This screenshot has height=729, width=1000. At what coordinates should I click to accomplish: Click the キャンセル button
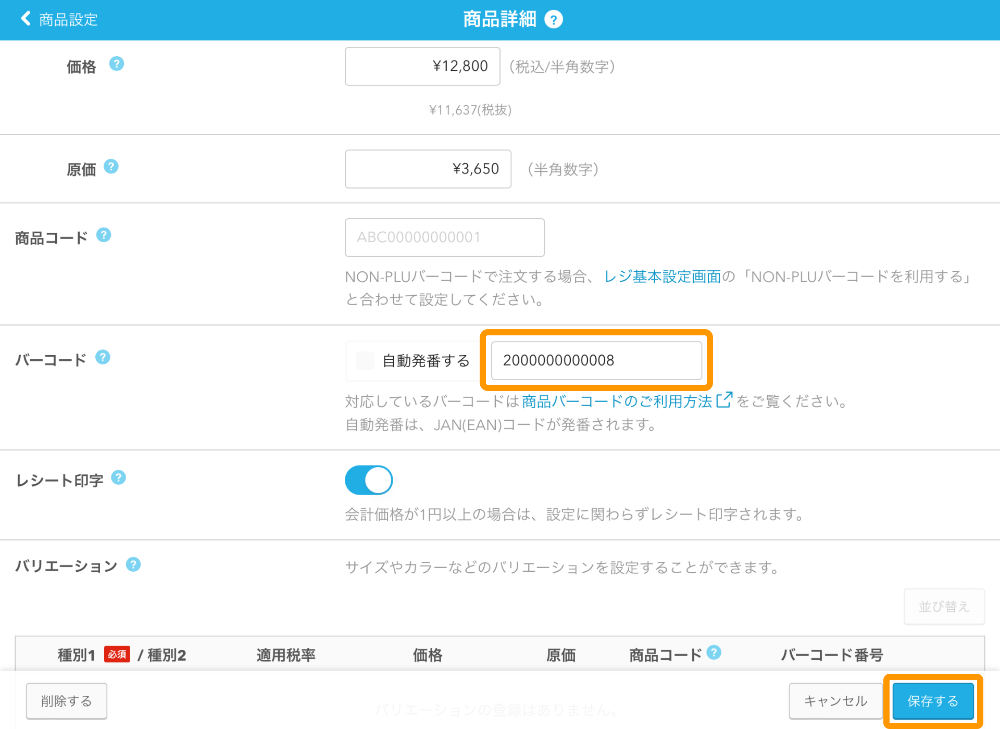coord(835,701)
